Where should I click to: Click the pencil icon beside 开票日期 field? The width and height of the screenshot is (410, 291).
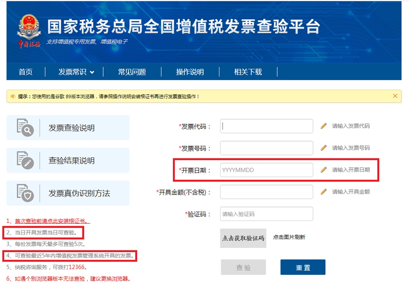click(x=324, y=170)
